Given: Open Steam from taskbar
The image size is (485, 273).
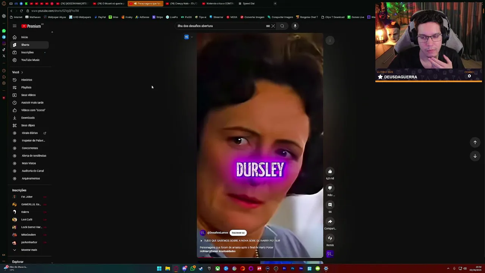Looking at the screenshot, I should (x=201, y=268).
